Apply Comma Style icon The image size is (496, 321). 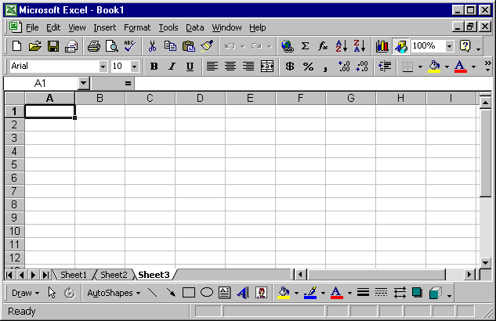point(325,67)
